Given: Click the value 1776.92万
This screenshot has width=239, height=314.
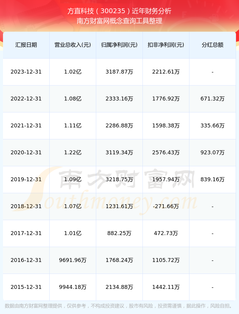Looking at the screenshot, I should point(166,99).
